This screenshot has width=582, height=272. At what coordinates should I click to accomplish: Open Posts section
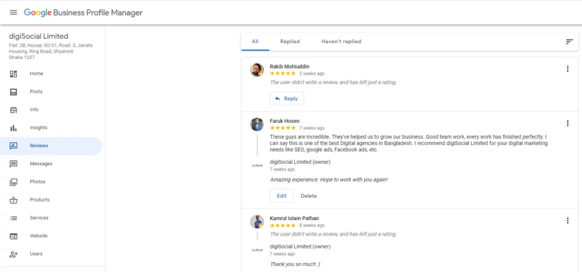coord(36,92)
